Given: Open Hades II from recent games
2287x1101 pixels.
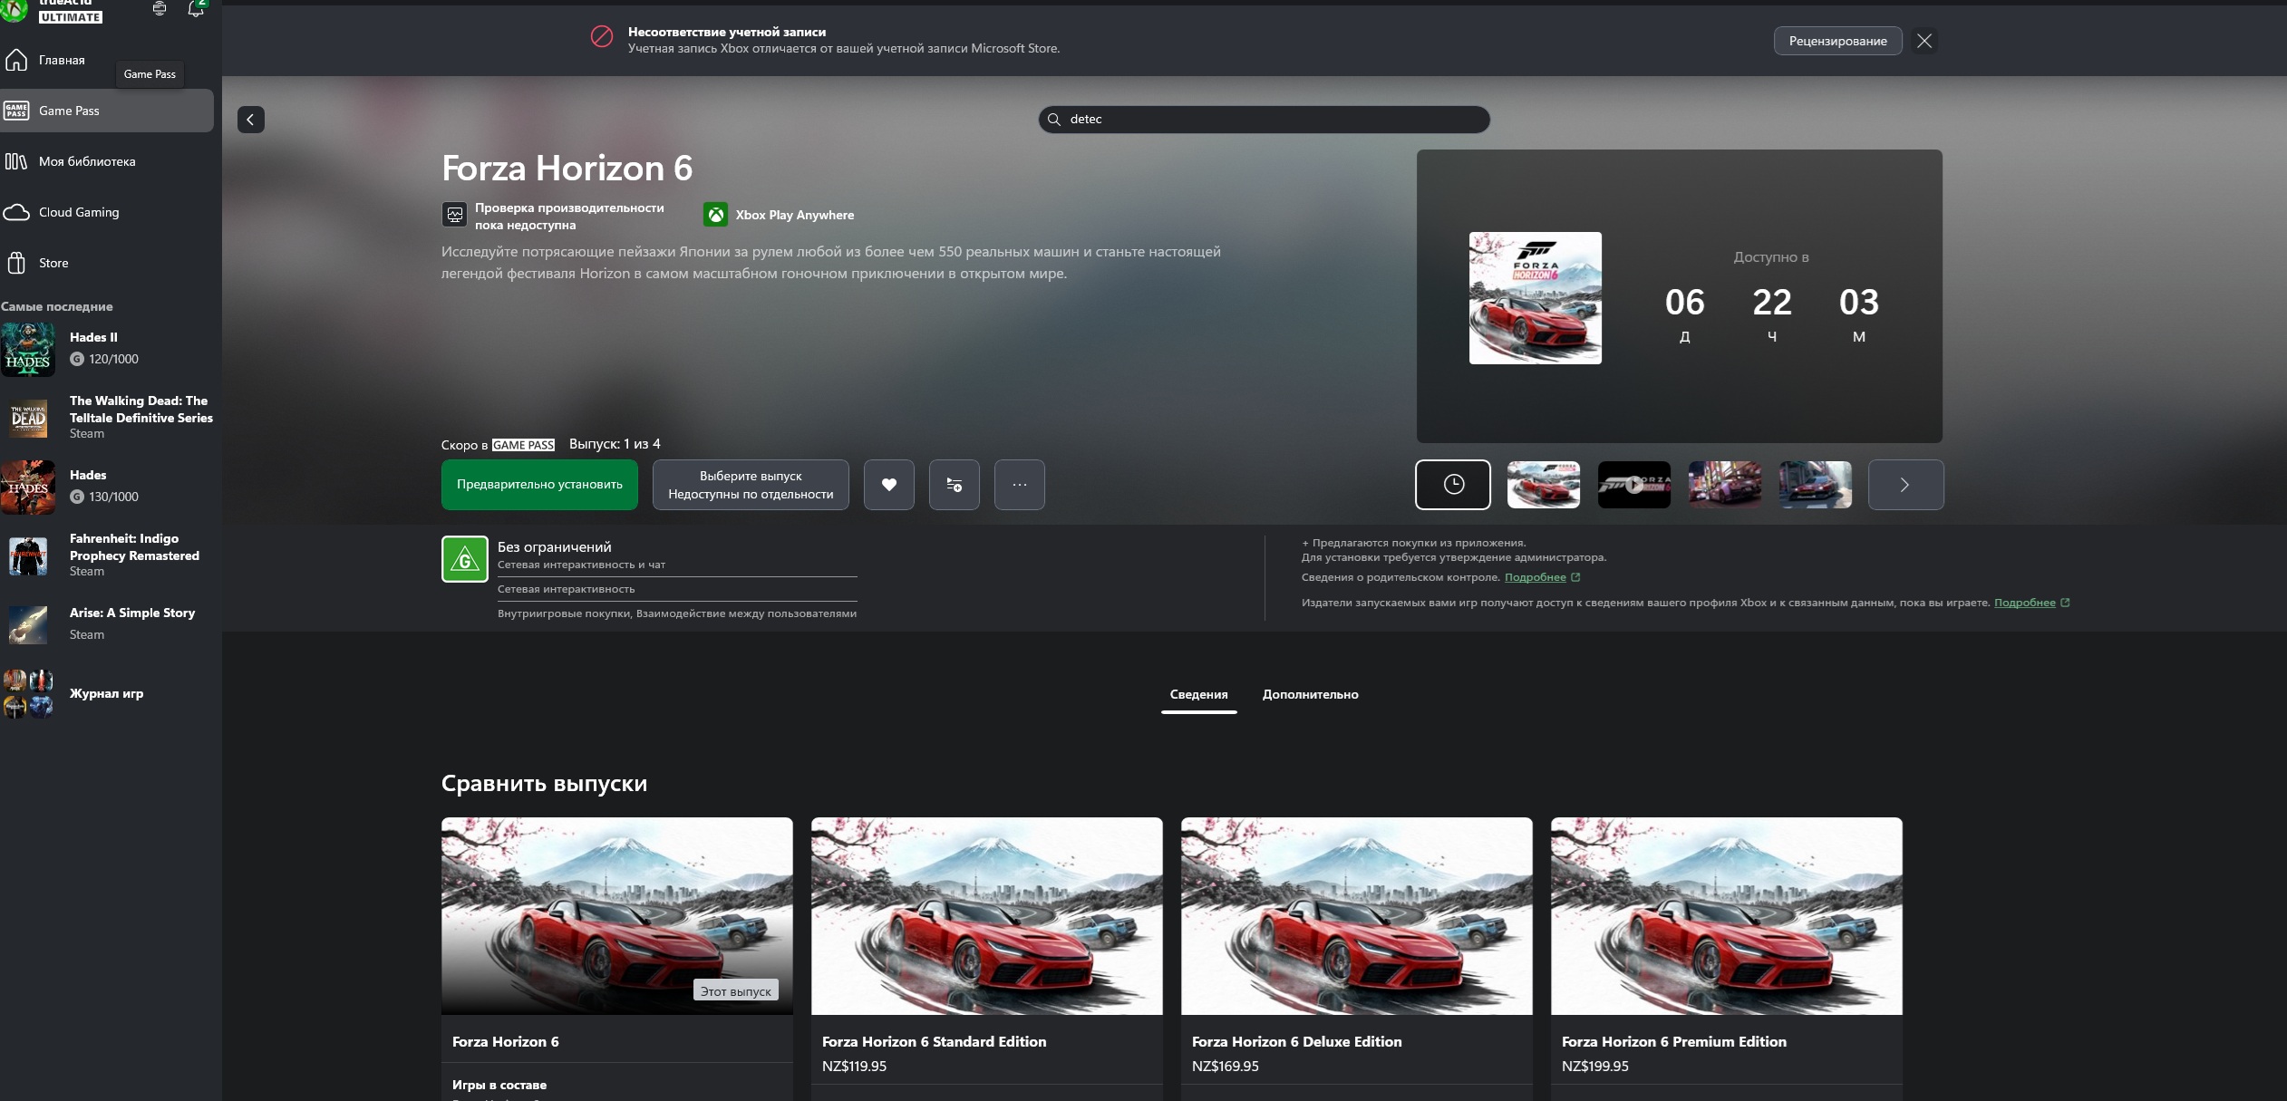Looking at the screenshot, I should pyautogui.click(x=107, y=349).
